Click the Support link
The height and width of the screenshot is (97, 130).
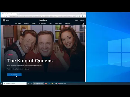[76, 20]
